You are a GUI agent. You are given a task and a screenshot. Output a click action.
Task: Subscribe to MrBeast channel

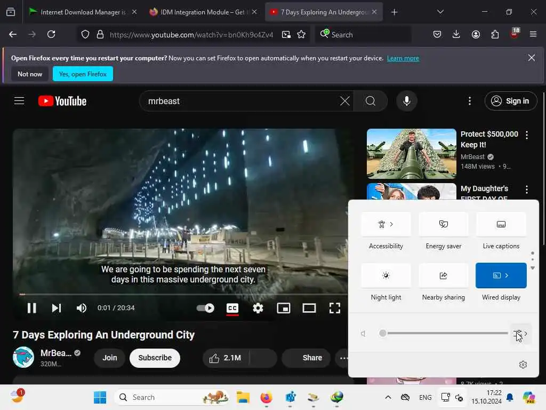click(155, 358)
